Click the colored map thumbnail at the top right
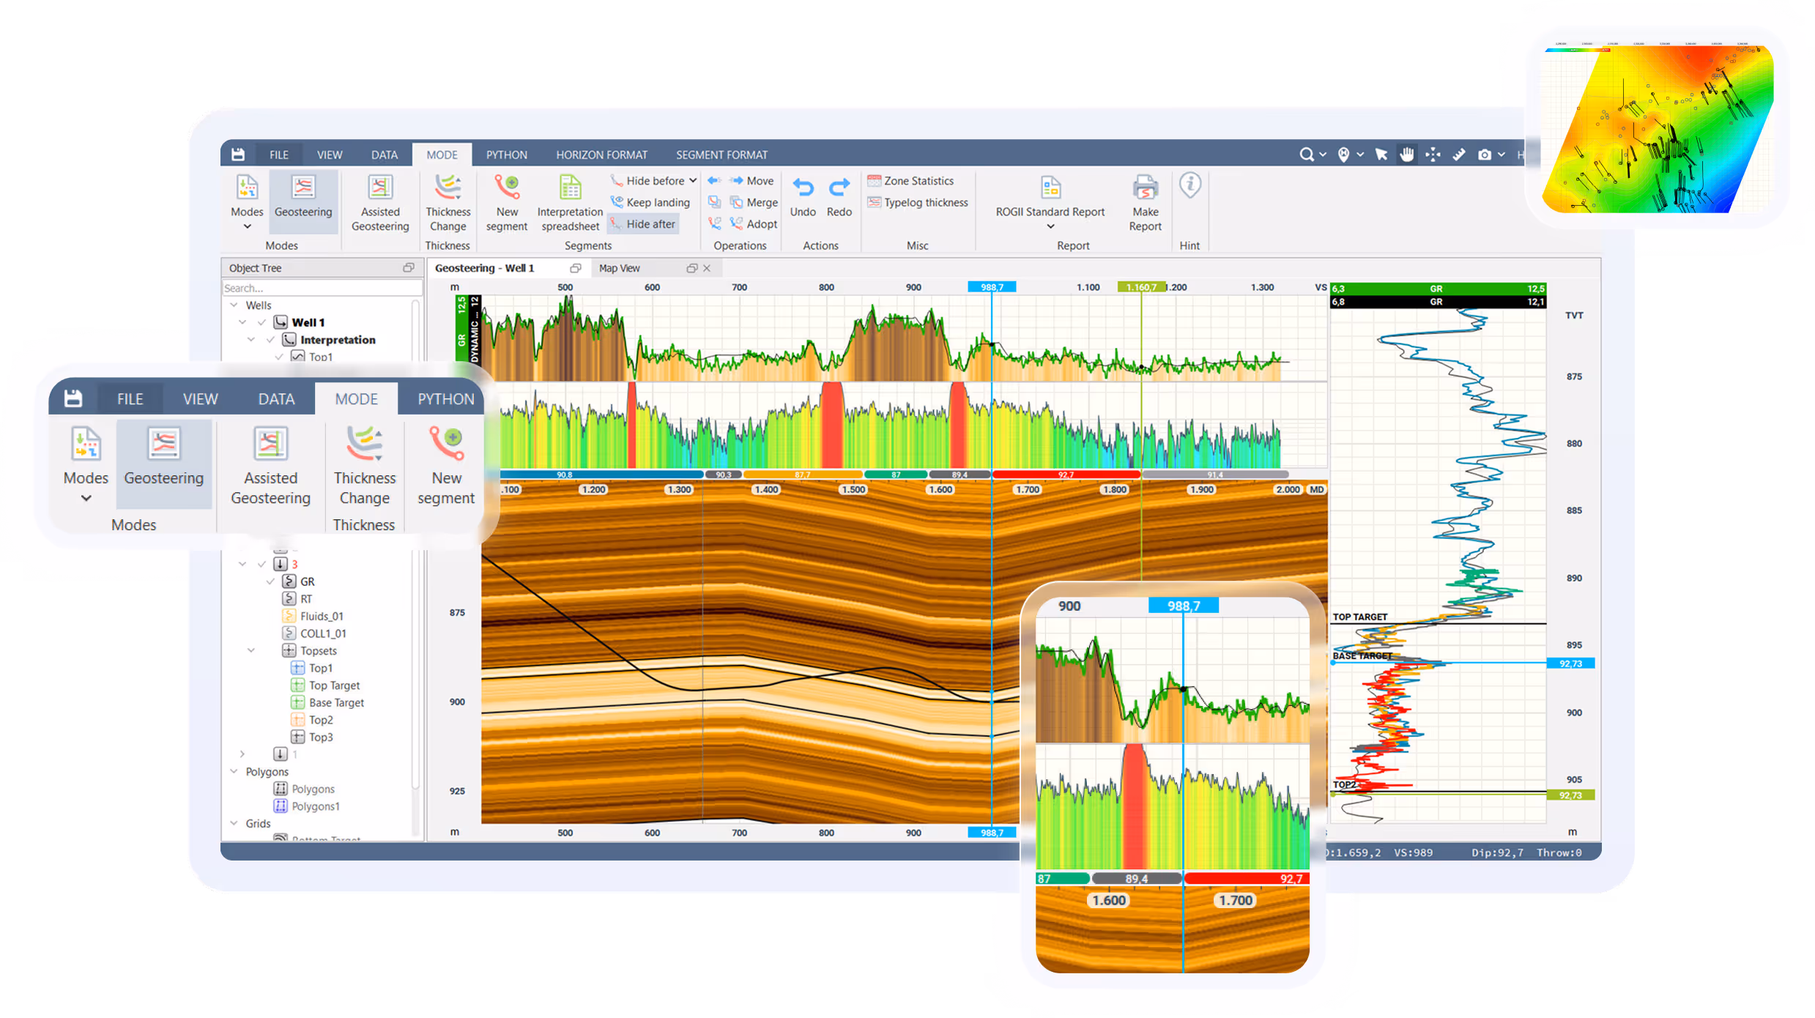 (1657, 129)
